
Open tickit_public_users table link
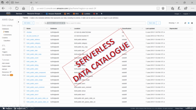click(x=32, y=83)
